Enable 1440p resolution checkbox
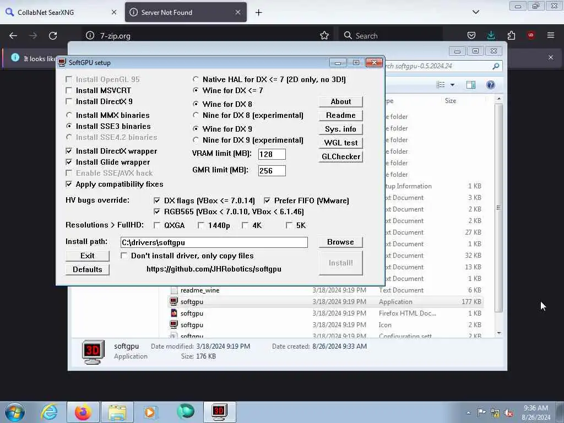The width and height of the screenshot is (564, 423). tap(200, 225)
